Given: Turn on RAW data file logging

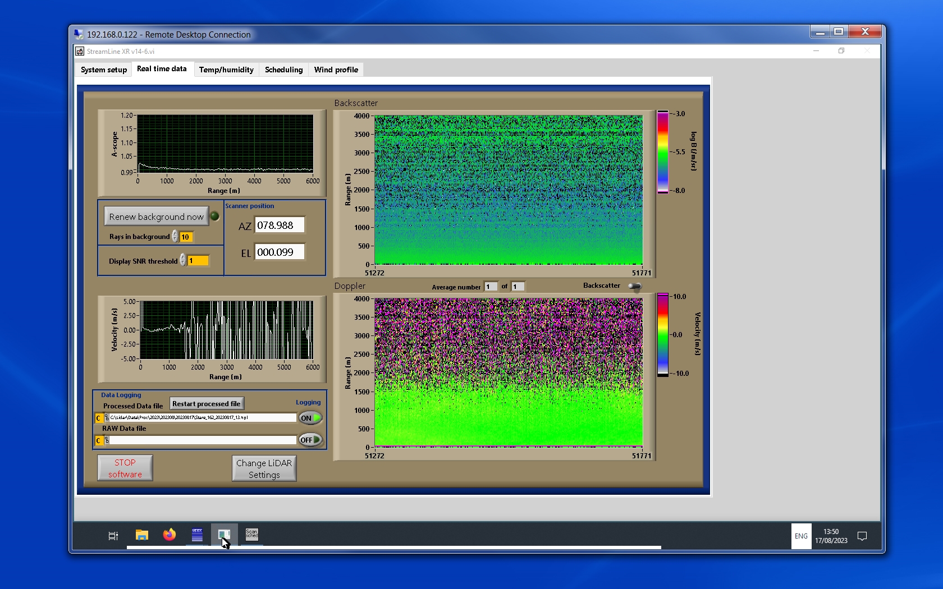Looking at the screenshot, I should [x=310, y=440].
